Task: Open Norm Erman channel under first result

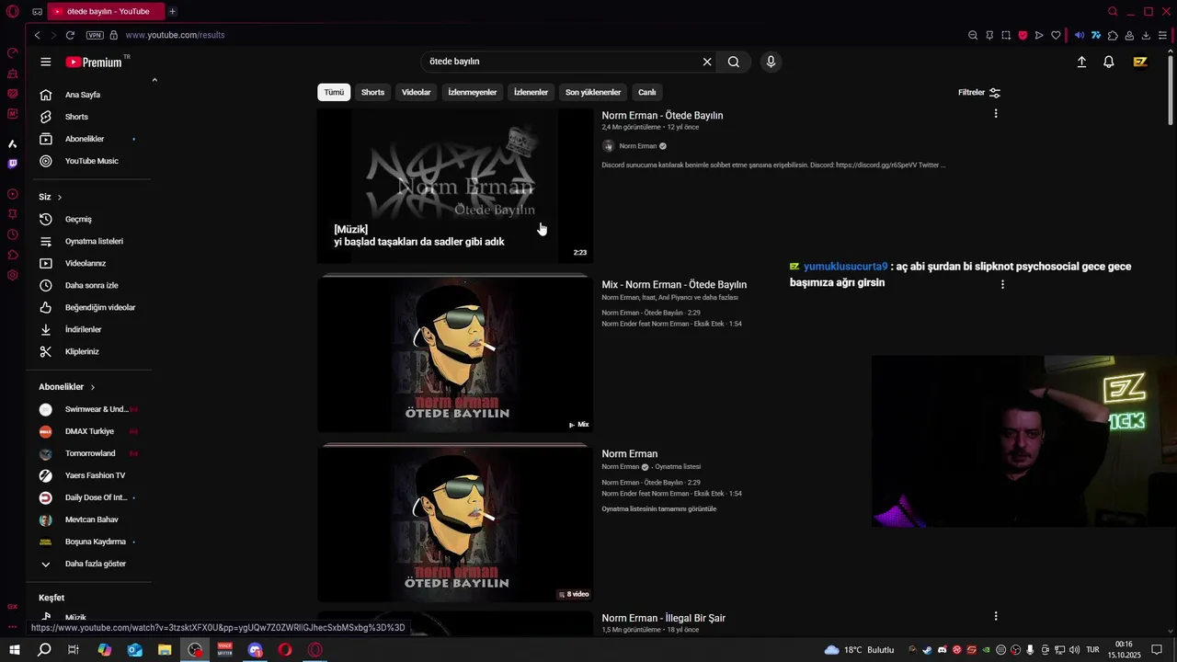Action: 638,146
